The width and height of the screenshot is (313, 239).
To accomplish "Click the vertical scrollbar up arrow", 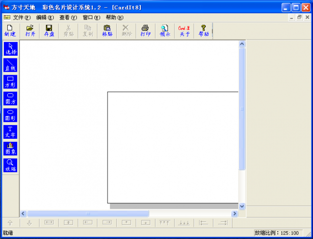I will click(x=242, y=44).
